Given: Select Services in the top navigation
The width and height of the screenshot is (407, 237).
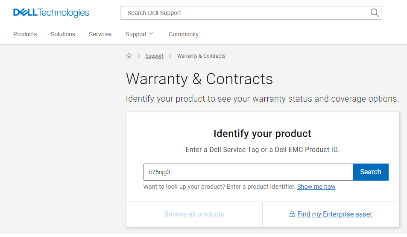Looking at the screenshot, I should 100,34.
